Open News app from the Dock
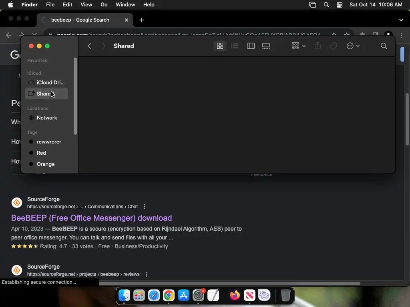Image resolution: width=410 pixels, height=307 pixels. pyautogui.click(x=249, y=295)
